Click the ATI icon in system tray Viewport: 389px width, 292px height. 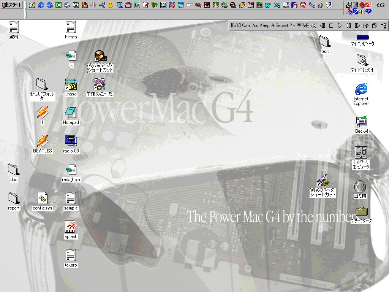coord(368,5)
